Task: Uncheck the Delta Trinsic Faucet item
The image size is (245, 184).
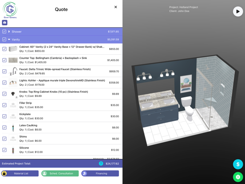Action: tap(4, 72)
